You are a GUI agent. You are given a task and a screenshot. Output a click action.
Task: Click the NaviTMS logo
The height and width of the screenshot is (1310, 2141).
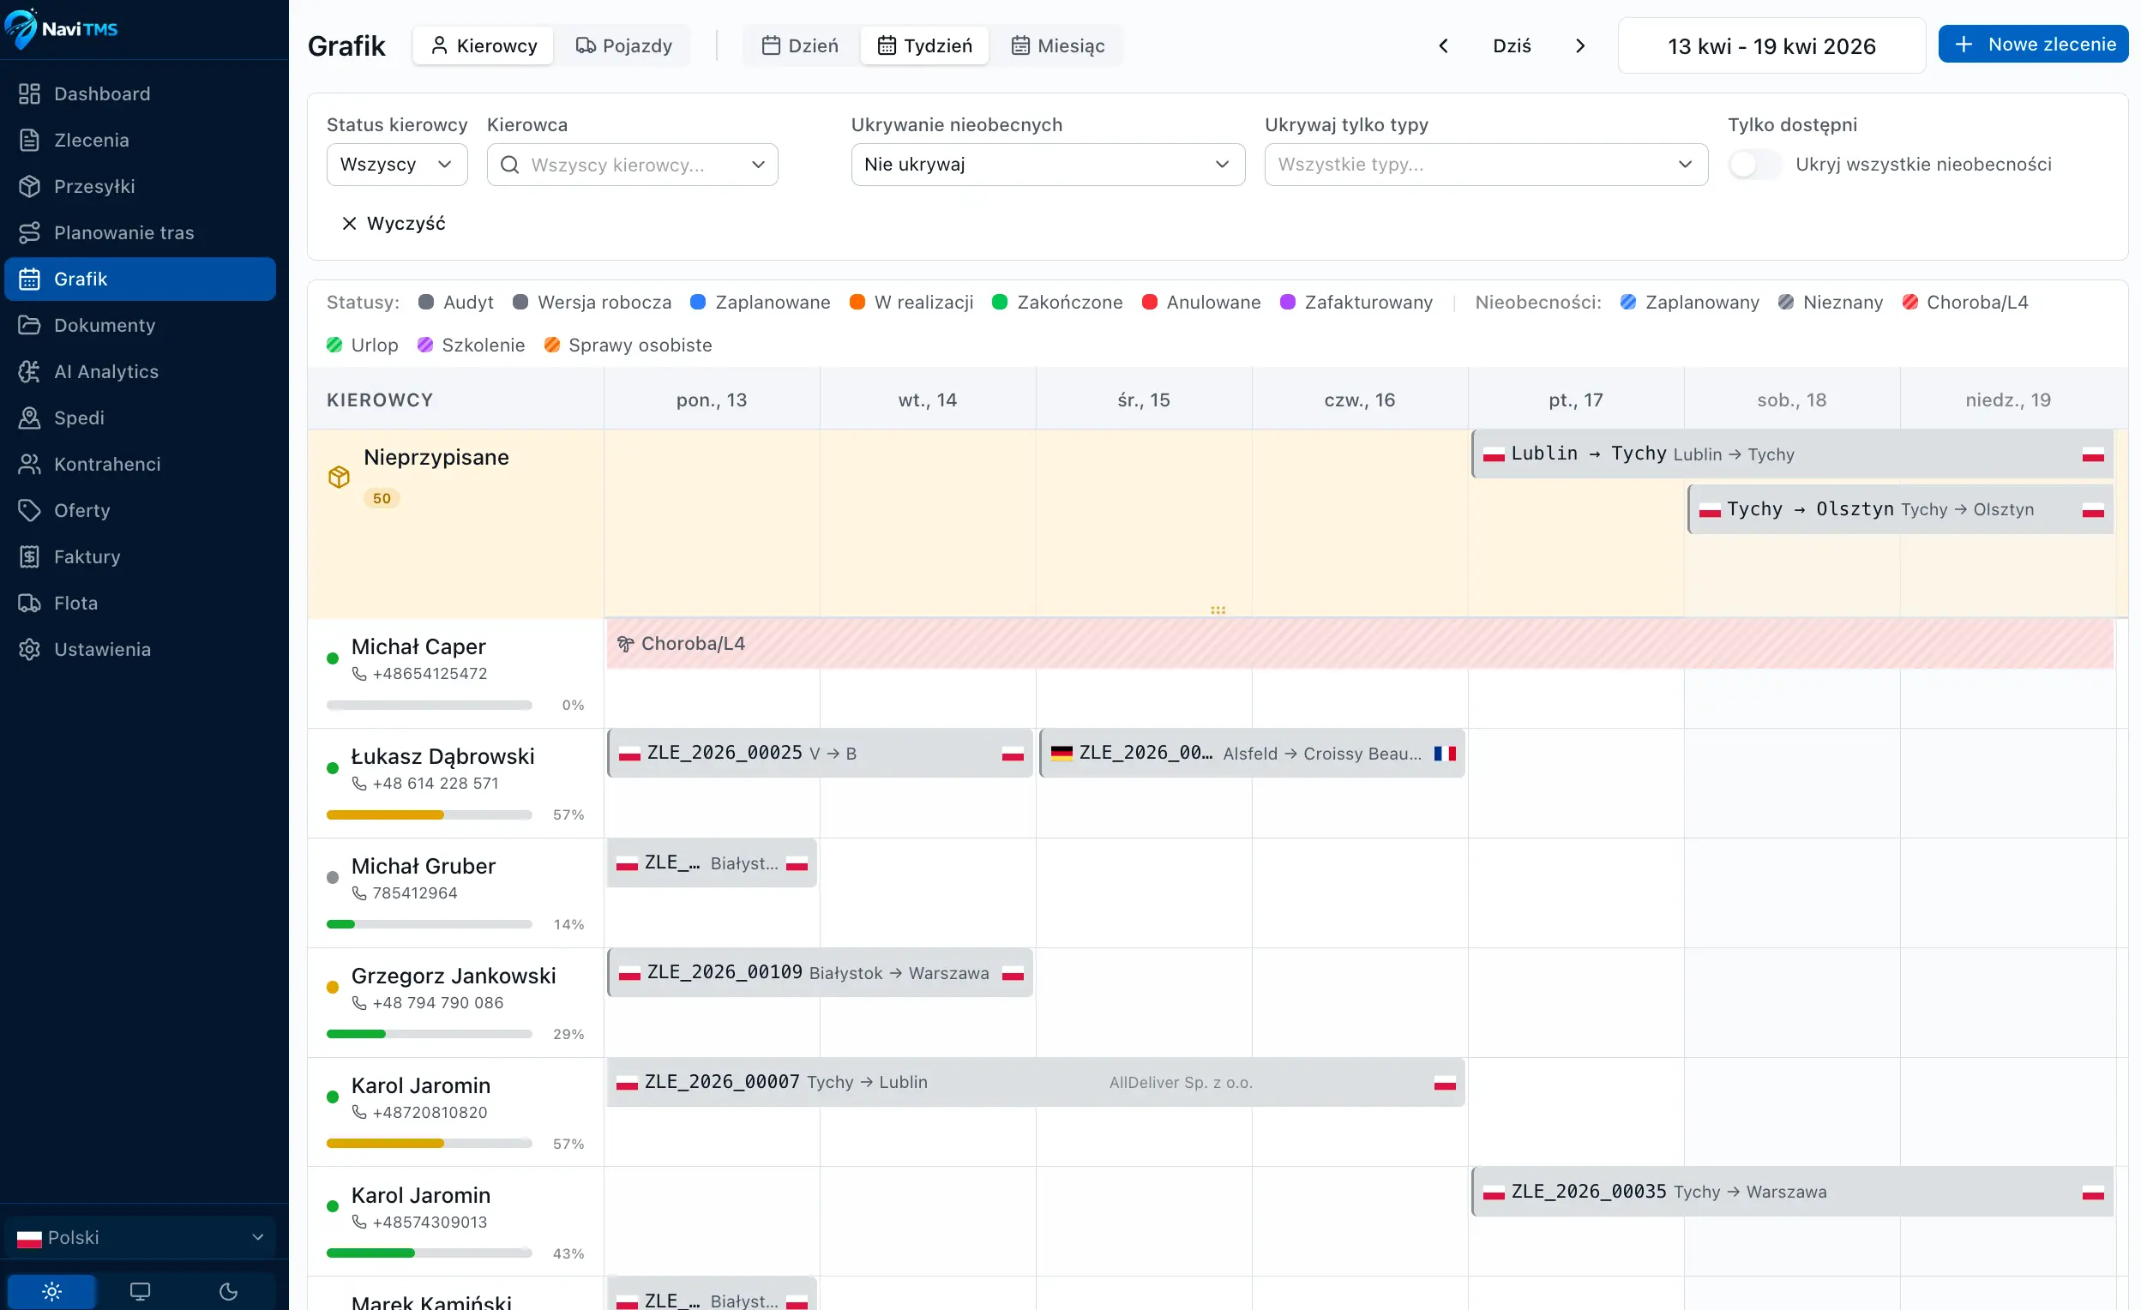coord(62,28)
